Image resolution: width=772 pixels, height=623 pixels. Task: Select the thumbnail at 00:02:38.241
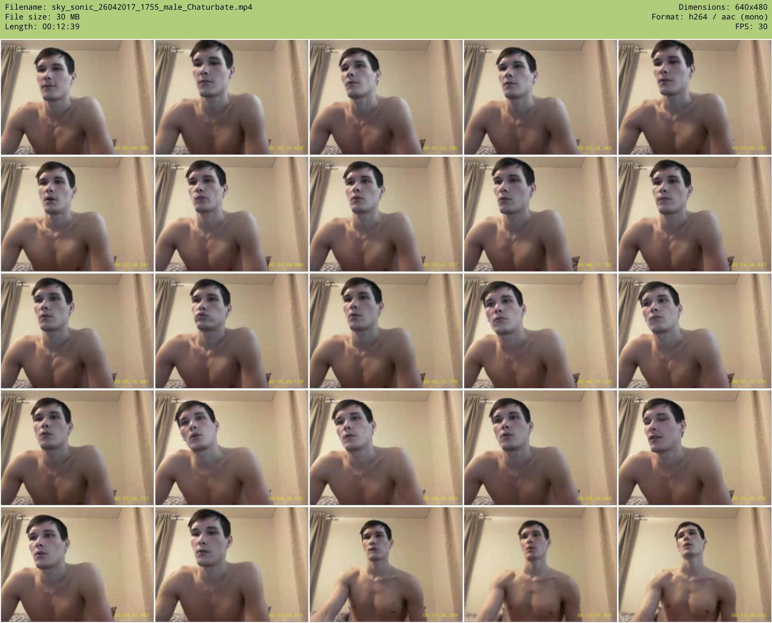tap(77, 214)
